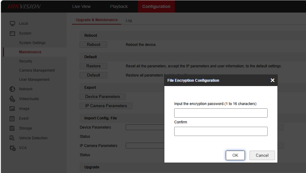The height and width of the screenshot is (173, 306).
Task: Open the Local settings monitor icon
Action: click(12, 24)
